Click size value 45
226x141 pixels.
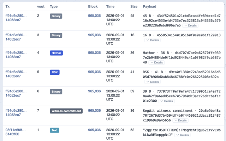[x=132, y=16]
